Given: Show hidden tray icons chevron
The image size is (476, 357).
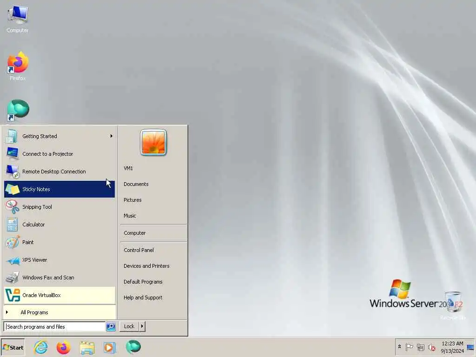Looking at the screenshot, I should coord(399,347).
